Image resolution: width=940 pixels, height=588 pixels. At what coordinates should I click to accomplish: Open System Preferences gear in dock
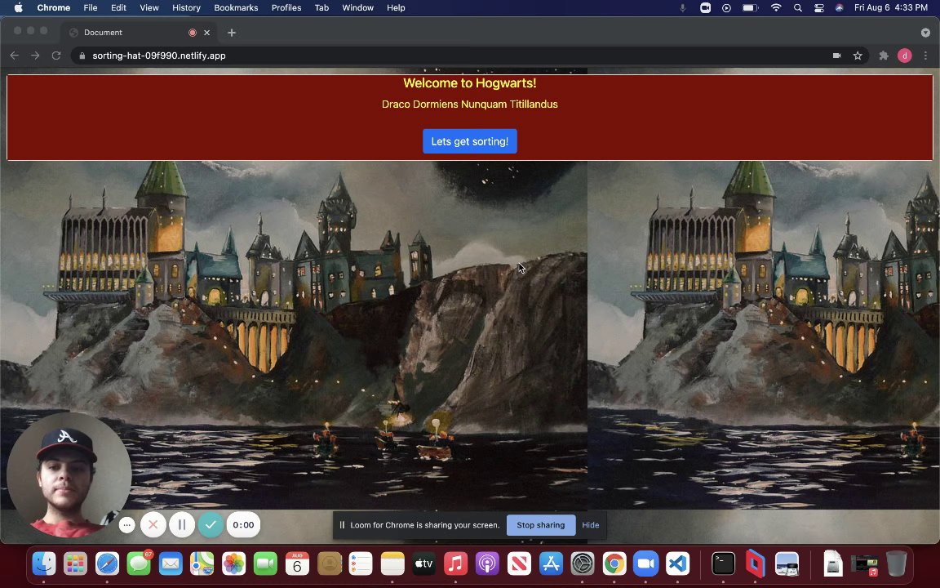click(x=582, y=564)
